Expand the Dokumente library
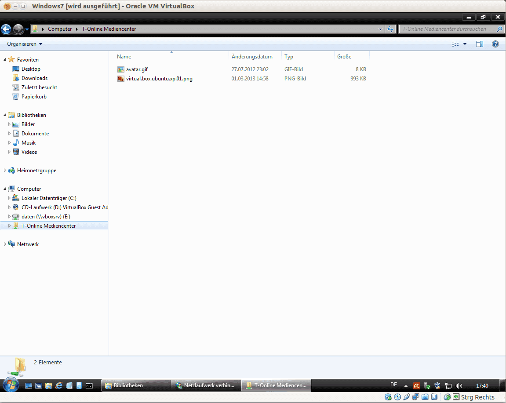Image resolution: width=506 pixels, height=403 pixels. (9, 134)
